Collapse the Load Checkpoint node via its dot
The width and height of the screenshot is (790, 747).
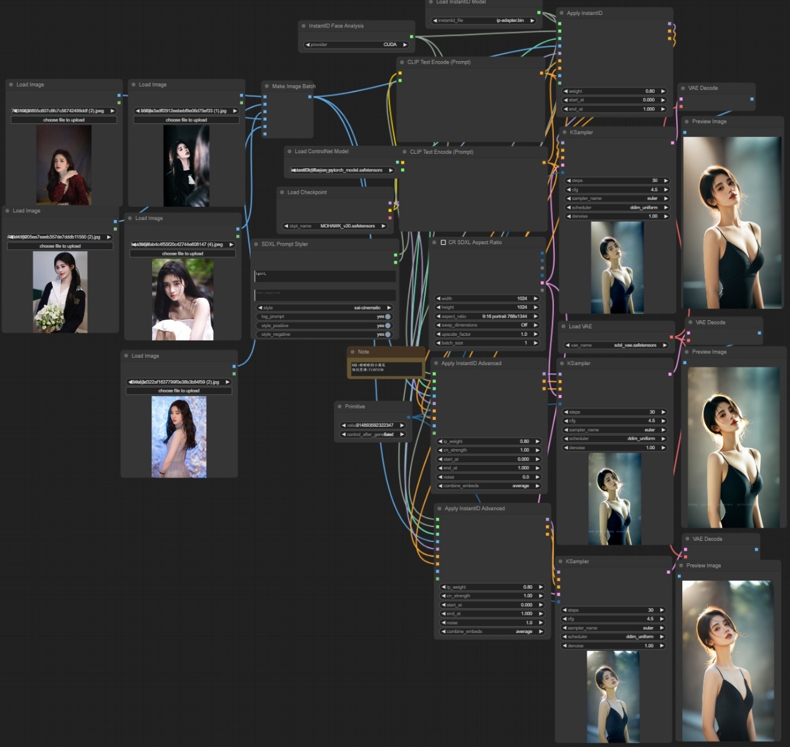282,193
